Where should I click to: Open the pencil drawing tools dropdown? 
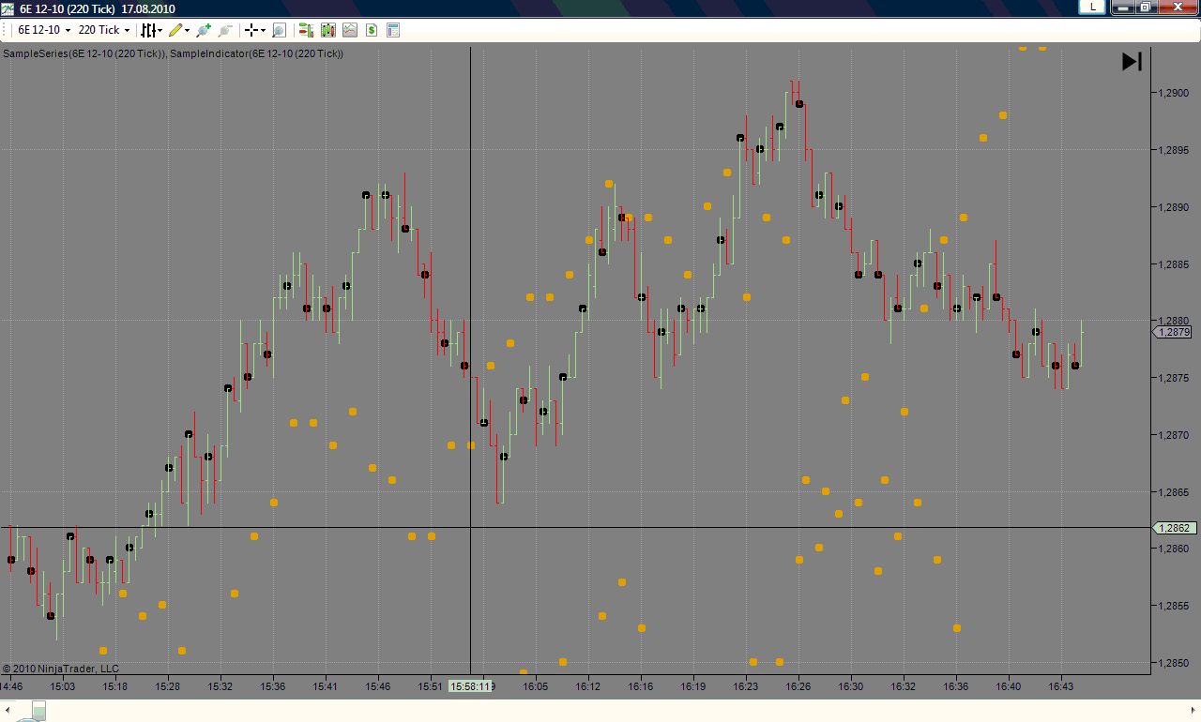(x=179, y=30)
